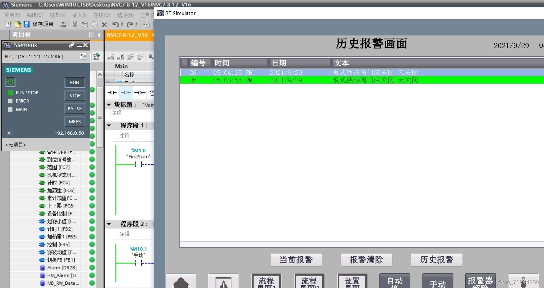
Task: Toggle PLCSIM power button
Action: 10,82
